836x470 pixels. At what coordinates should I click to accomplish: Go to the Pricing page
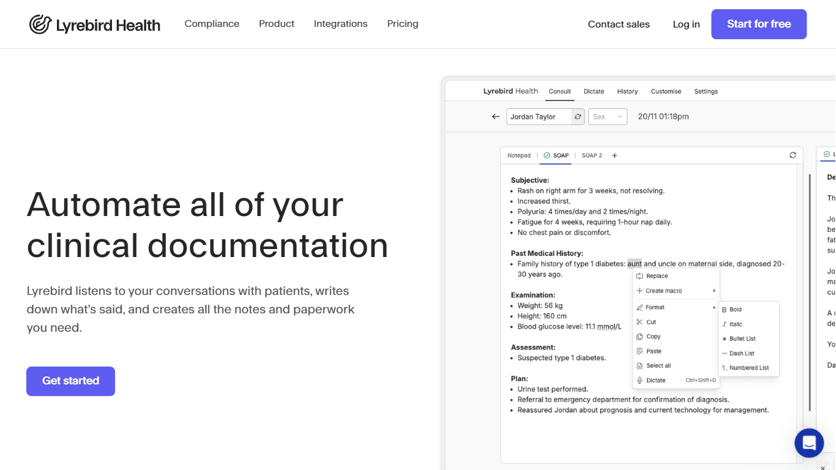403,24
